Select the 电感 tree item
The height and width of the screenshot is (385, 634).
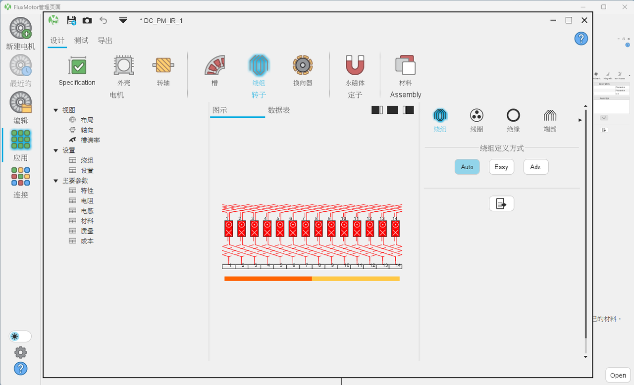(87, 211)
